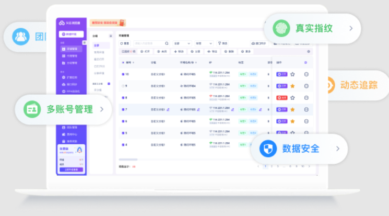Viewport: 389px width, 216px height.
Task: Check the checkbox for row 9
Action: tap(123, 86)
